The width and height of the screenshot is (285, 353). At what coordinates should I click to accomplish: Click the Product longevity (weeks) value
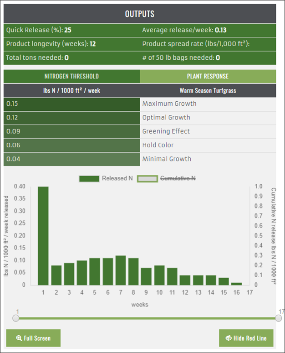click(92, 44)
